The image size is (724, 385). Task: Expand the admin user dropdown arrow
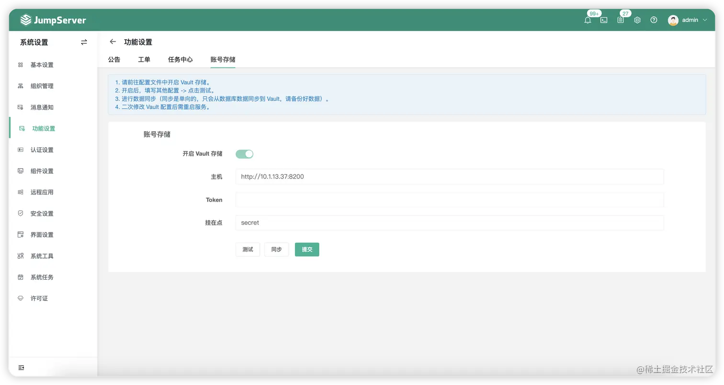point(705,20)
